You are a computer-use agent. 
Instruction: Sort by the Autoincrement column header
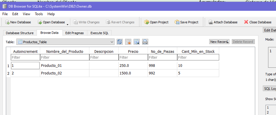pos(25,52)
